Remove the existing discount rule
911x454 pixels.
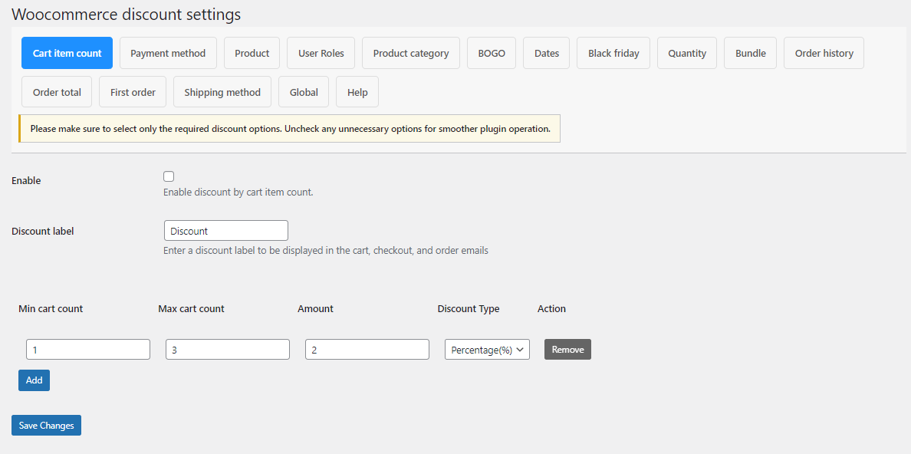coord(567,349)
